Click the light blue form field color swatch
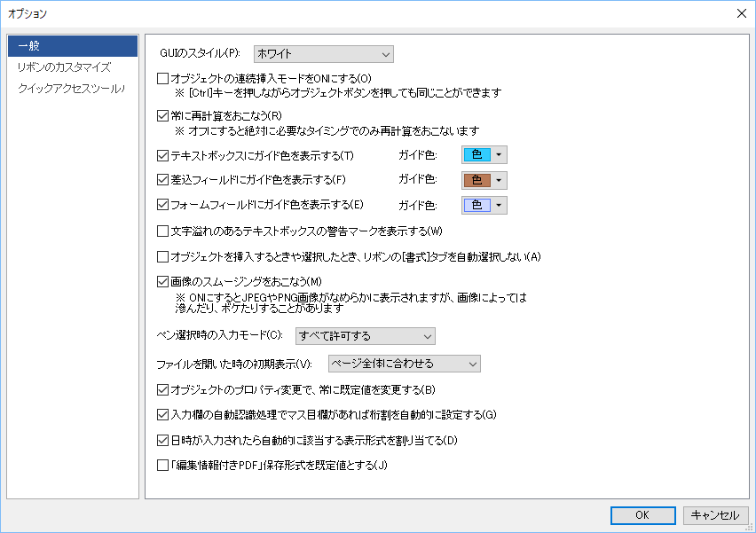The height and width of the screenshot is (533, 756). tap(476, 205)
